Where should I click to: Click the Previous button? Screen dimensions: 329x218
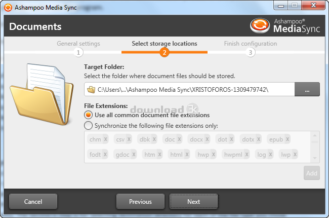coord(140,201)
